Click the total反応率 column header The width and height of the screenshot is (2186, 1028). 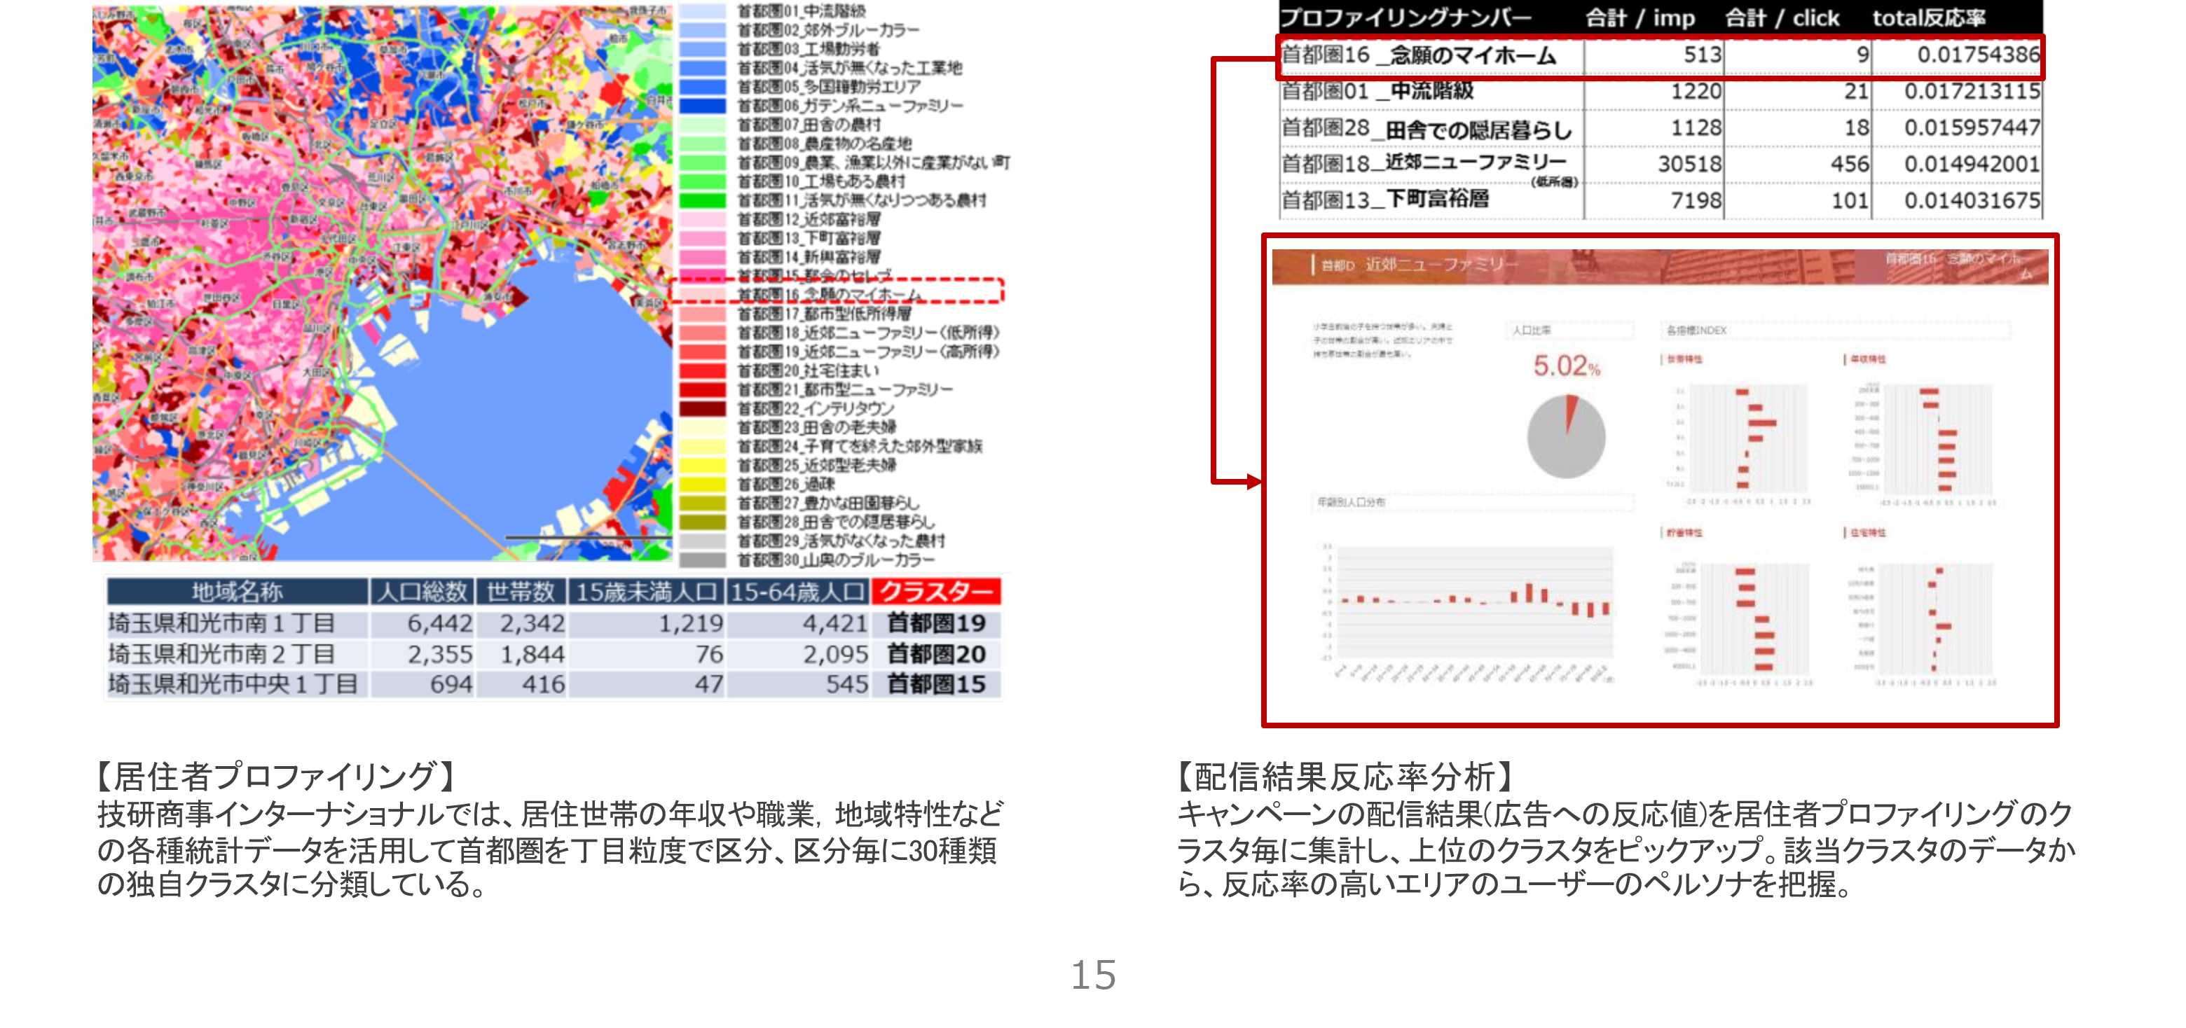point(1928,18)
